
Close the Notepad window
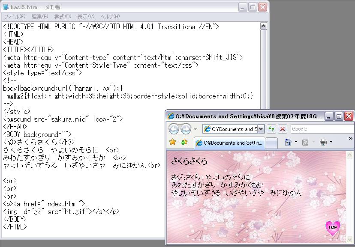tap(263, 7)
